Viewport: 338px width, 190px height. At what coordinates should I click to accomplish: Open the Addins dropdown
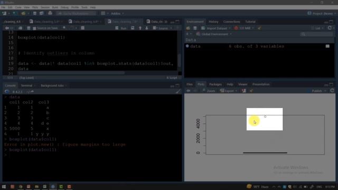(117, 13)
